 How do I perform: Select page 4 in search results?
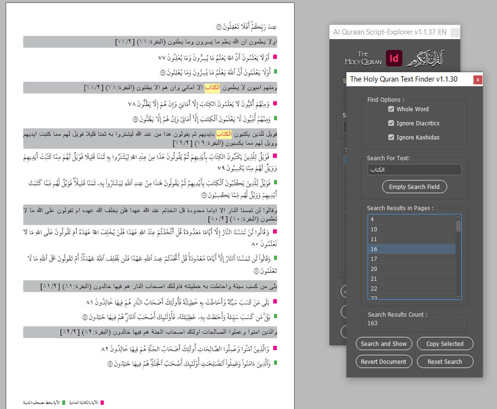[412, 219]
